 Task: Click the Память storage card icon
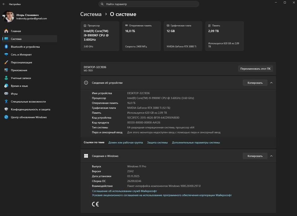click(x=209, y=26)
